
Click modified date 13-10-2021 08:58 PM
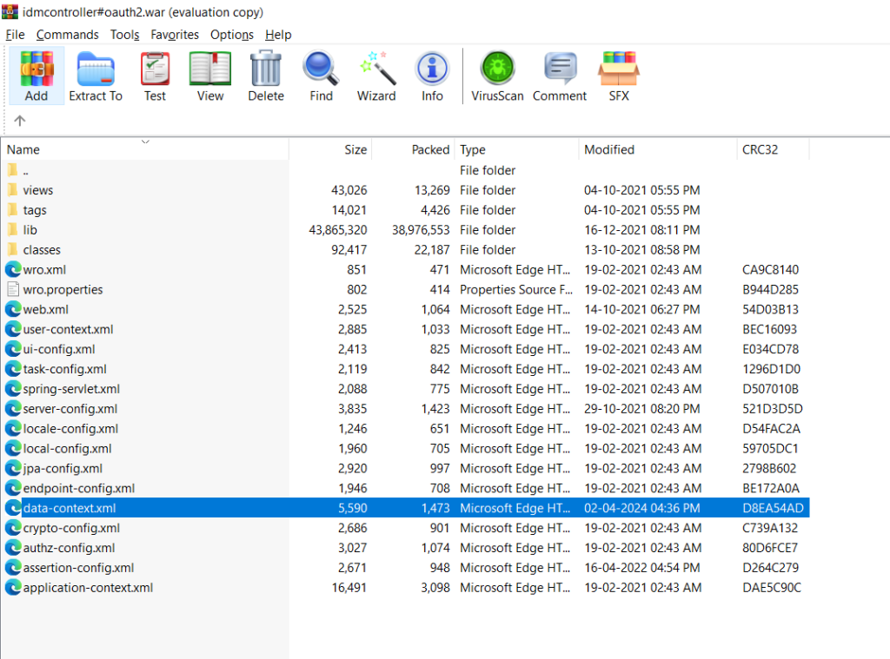click(x=642, y=249)
